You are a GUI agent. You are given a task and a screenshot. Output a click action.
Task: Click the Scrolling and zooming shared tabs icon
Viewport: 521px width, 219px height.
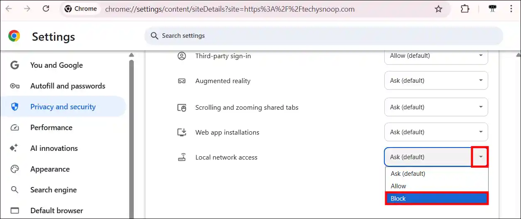(x=182, y=108)
